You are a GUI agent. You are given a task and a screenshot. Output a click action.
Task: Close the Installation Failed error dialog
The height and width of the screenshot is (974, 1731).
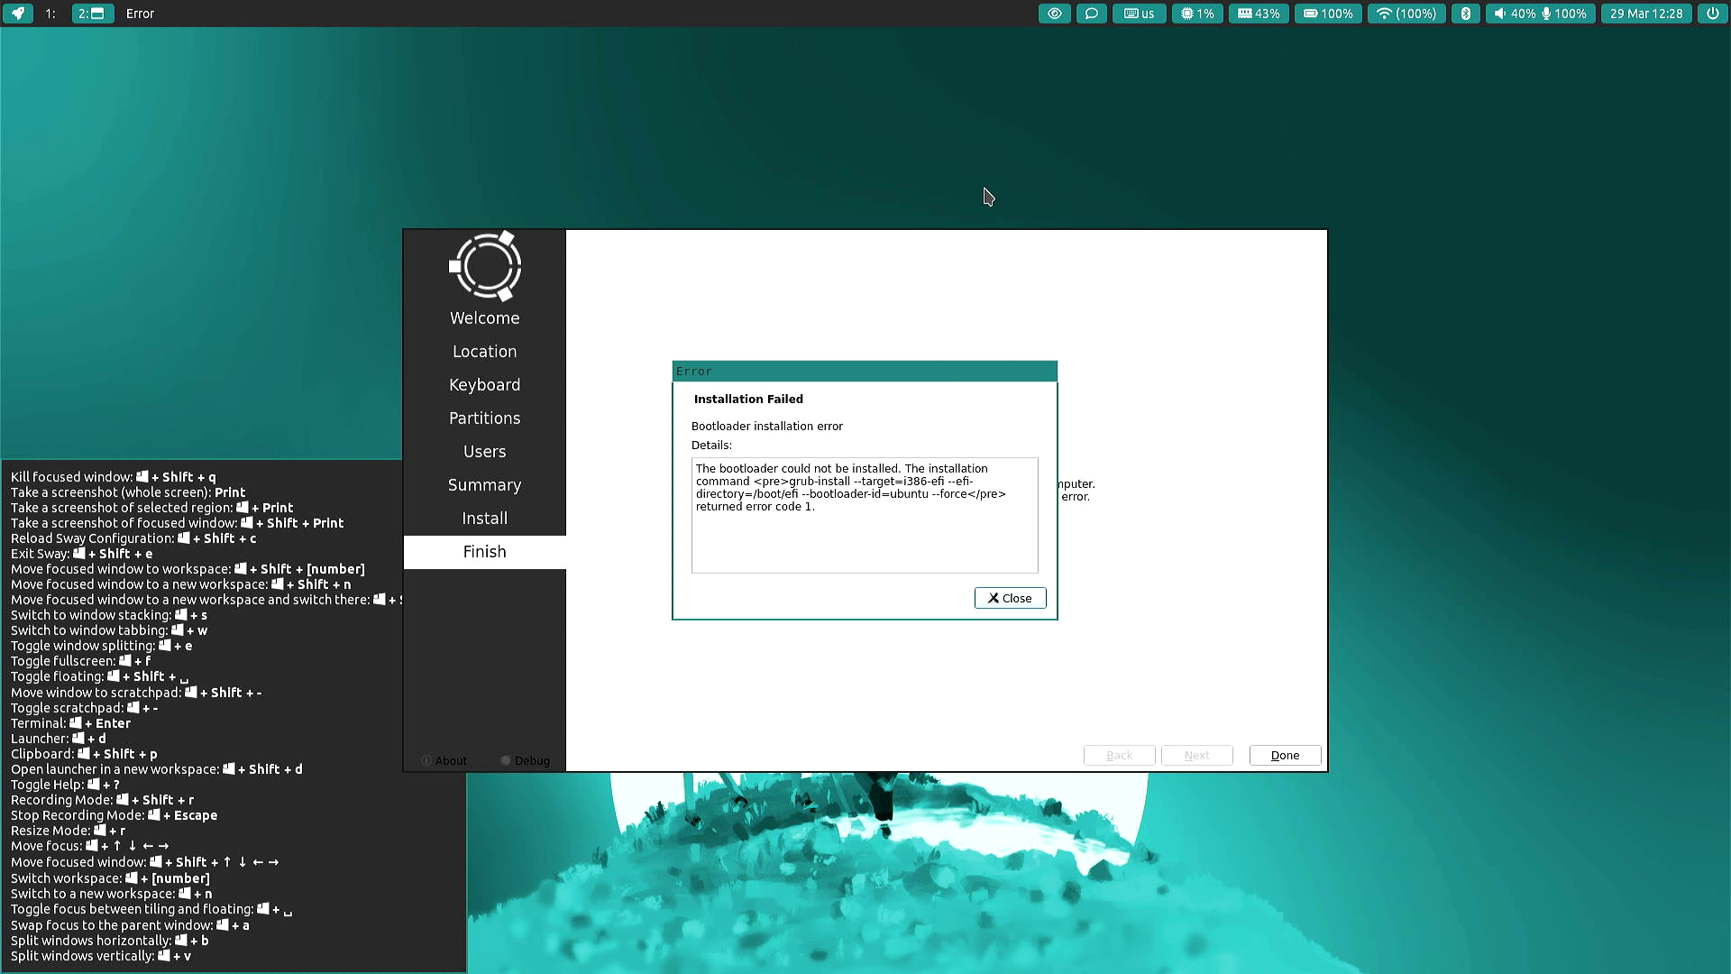(1010, 598)
